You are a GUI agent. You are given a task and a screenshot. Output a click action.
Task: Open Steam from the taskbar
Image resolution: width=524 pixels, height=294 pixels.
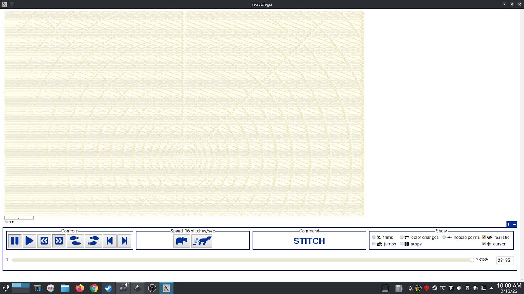(108, 288)
